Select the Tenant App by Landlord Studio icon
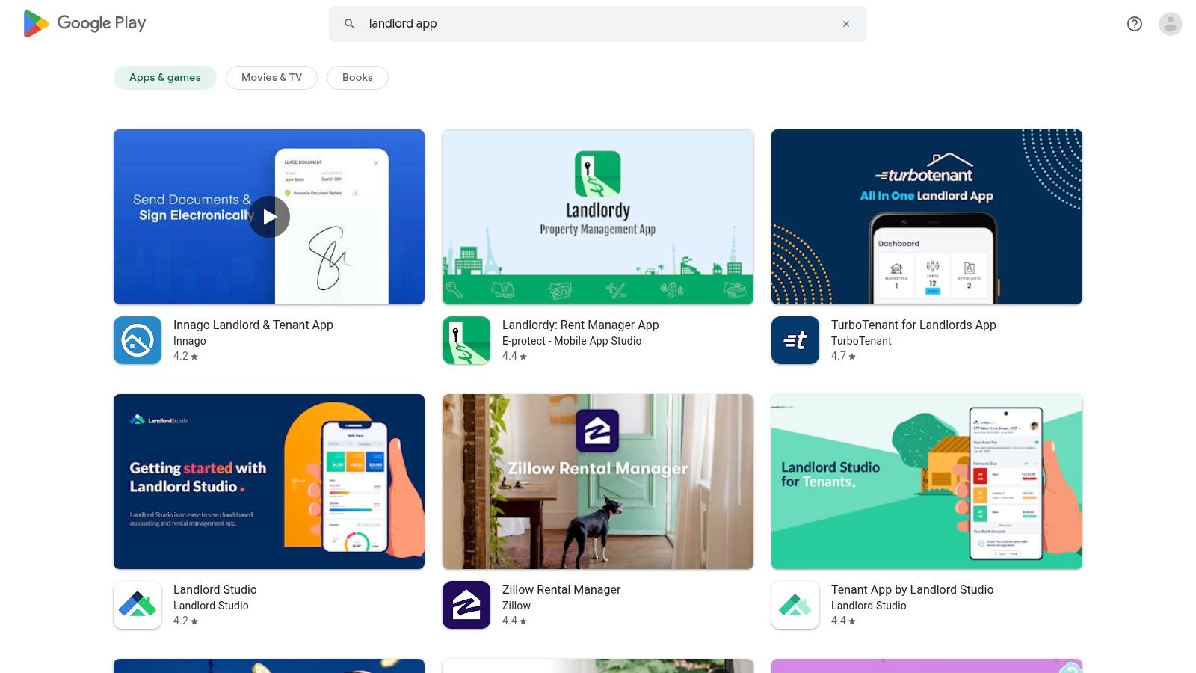Screen dimensions: 1196x673 pos(795,605)
